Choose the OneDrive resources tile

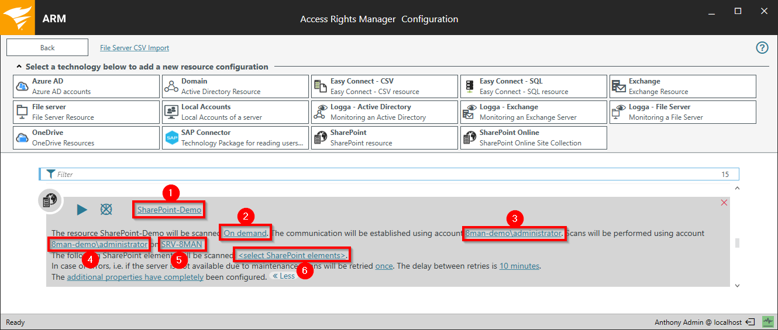(x=86, y=138)
